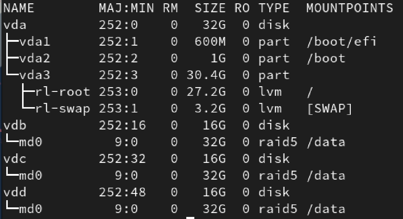Click the 600M size value
Image resolution: width=403 pixels, height=219 pixels.
tap(210, 42)
